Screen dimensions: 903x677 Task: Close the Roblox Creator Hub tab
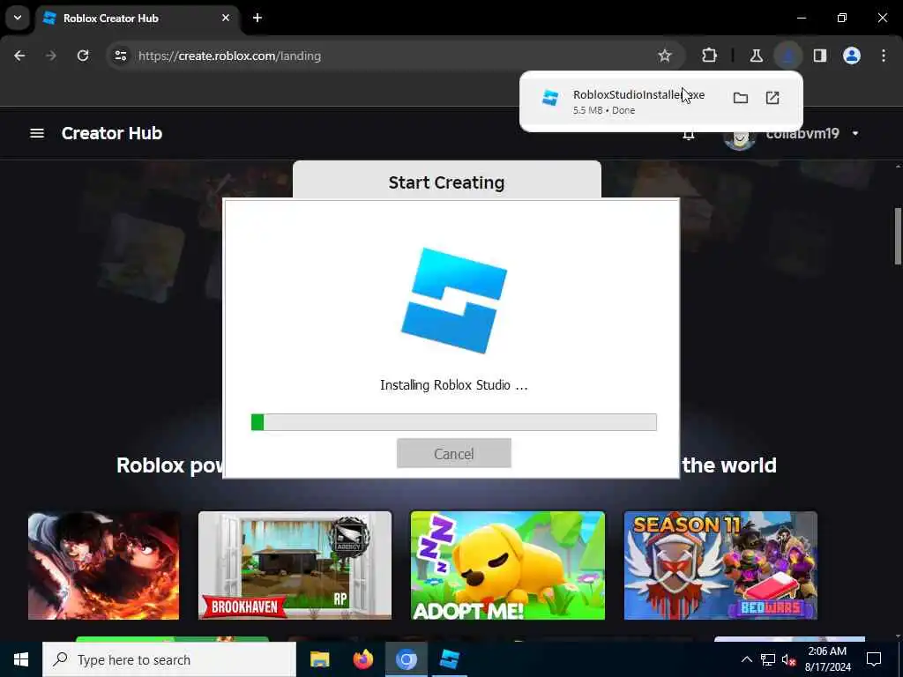pos(226,18)
